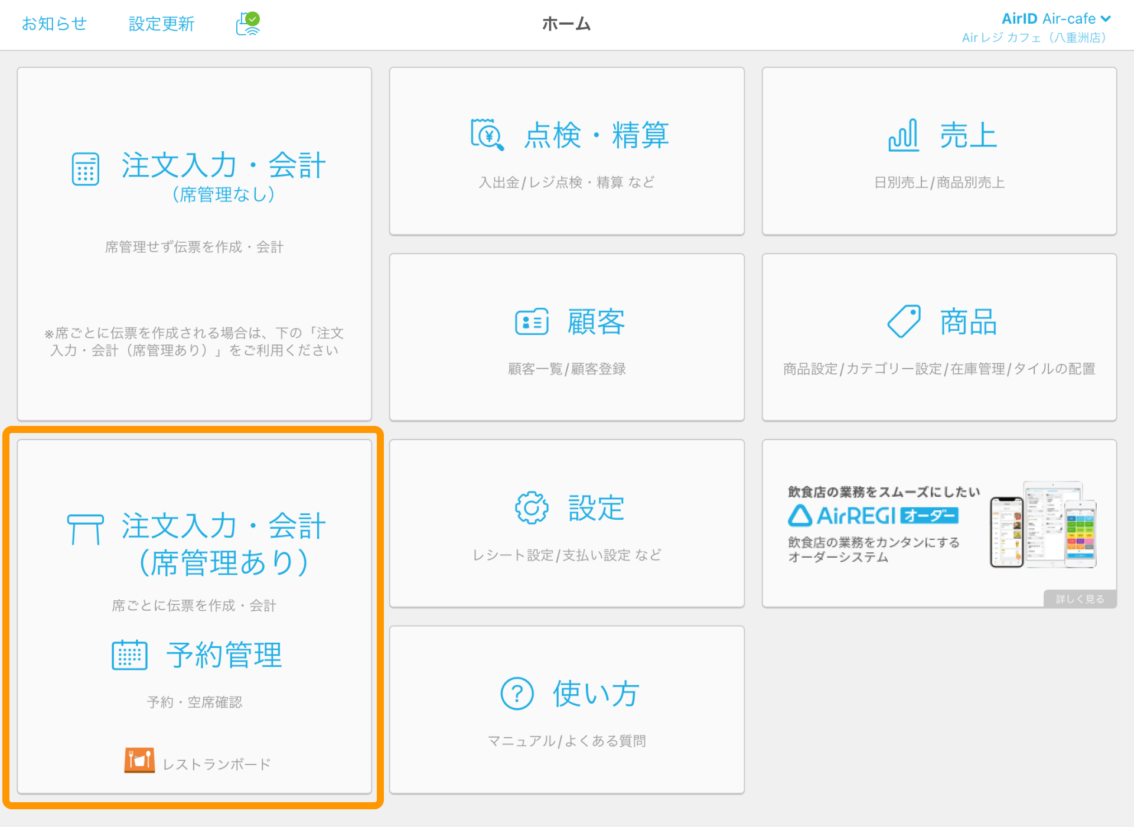Open 点検・精算 inspection screen
This screenshot has height=827, width=1134.
[571, 151]
